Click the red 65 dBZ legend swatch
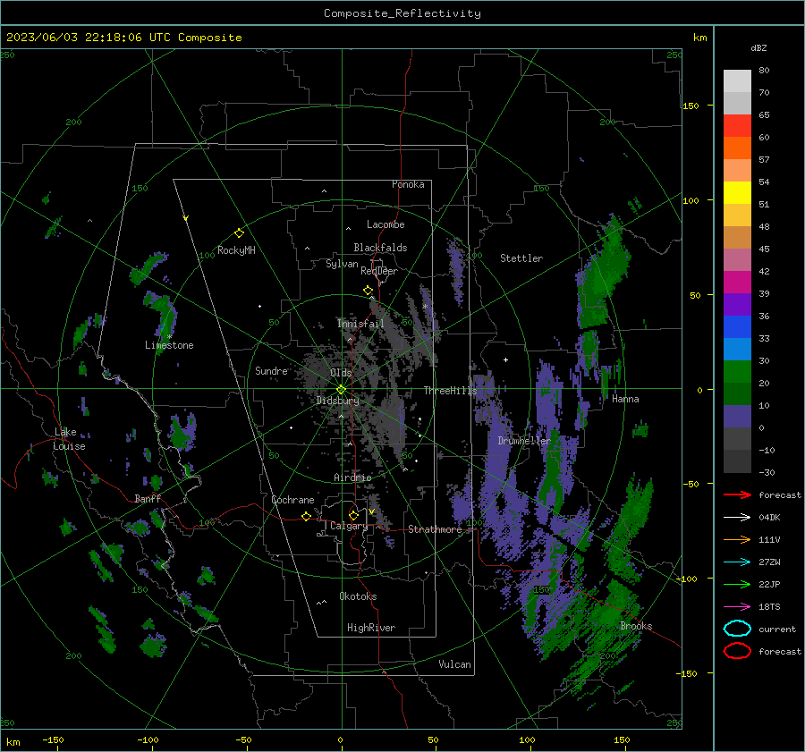 [737, 125]
